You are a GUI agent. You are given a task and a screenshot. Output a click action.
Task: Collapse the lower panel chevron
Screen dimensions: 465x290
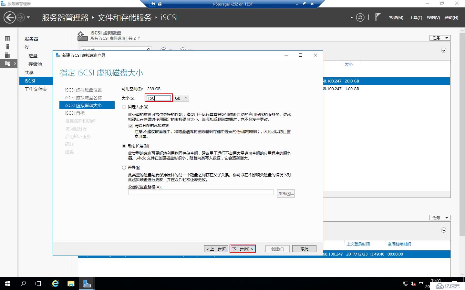tap(444, 230)
